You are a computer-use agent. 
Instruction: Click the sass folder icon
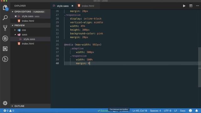[x=19, y=35]
